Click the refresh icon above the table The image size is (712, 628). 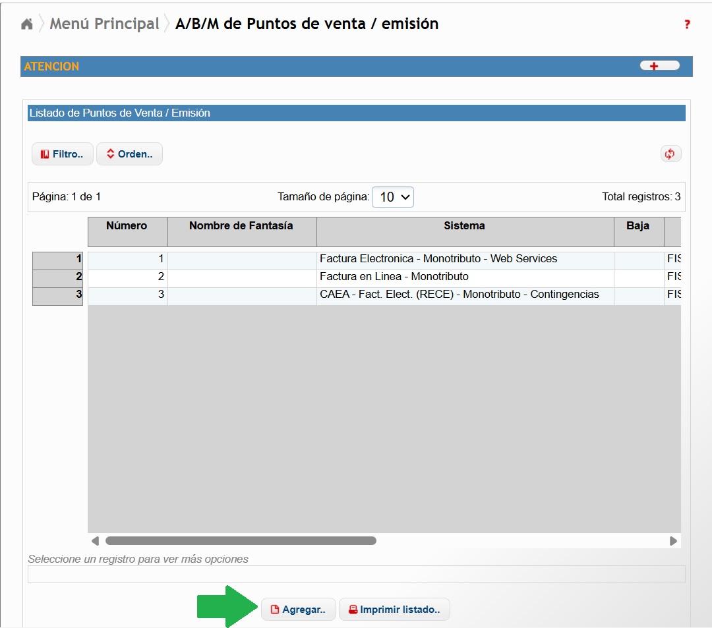(x=670, y=154)
